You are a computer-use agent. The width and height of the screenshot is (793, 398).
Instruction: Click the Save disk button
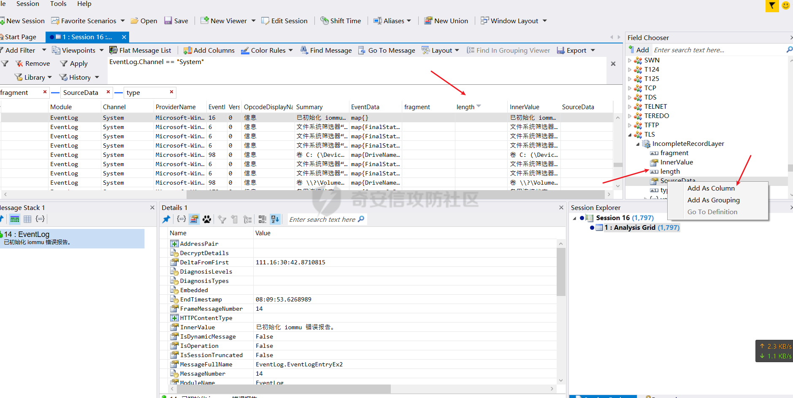pyautogui.click(x=176, y=21)
